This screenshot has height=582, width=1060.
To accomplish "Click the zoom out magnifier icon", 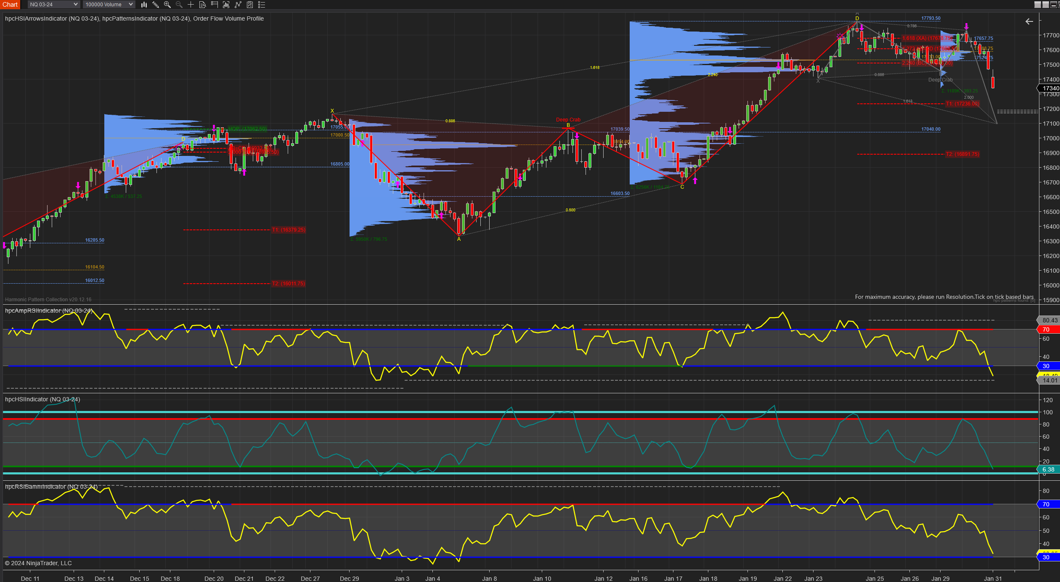I will click(179, 5).
